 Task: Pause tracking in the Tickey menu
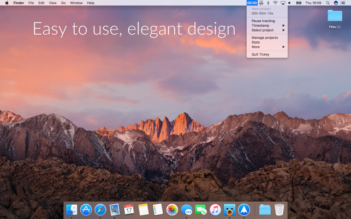coord(263,21)
